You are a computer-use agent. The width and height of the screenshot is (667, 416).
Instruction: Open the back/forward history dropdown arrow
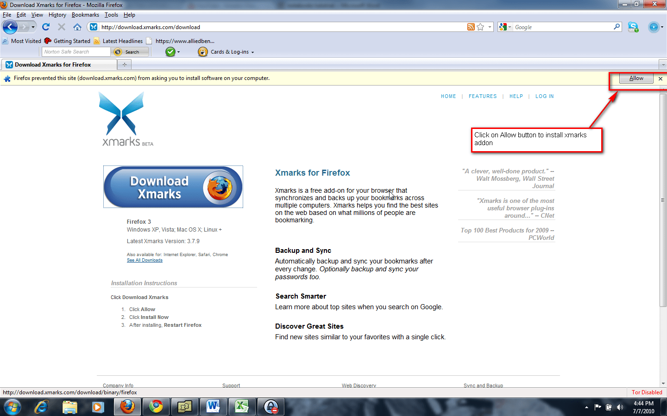(x=33, y=27)
